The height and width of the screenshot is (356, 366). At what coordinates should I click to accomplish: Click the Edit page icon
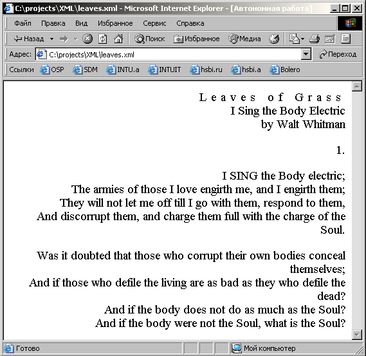click(x=330, y=39)
